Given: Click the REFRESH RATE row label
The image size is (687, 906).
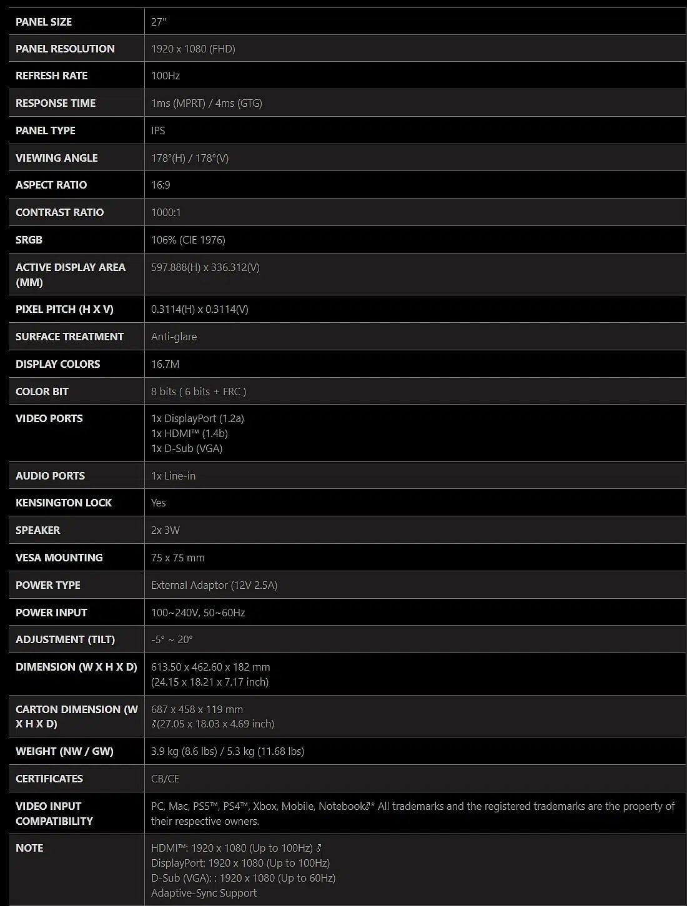Looking at the screenshot, I should point(51,76).
